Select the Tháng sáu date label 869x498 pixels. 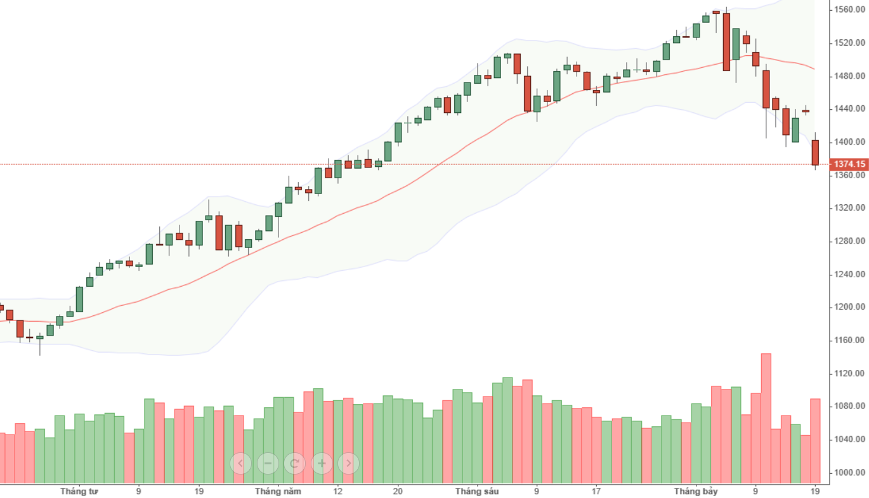477,491
